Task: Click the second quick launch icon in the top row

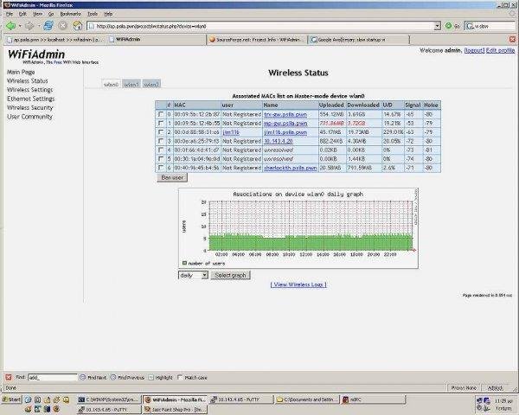Action: (38, 399)
